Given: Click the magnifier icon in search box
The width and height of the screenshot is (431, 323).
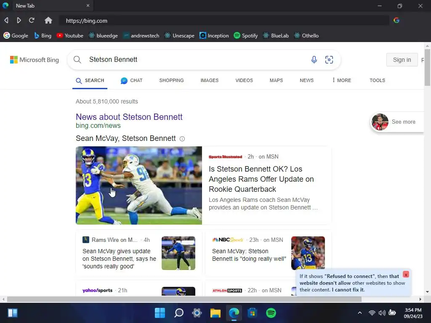Looking at the screenshot, I should [77, 60].
